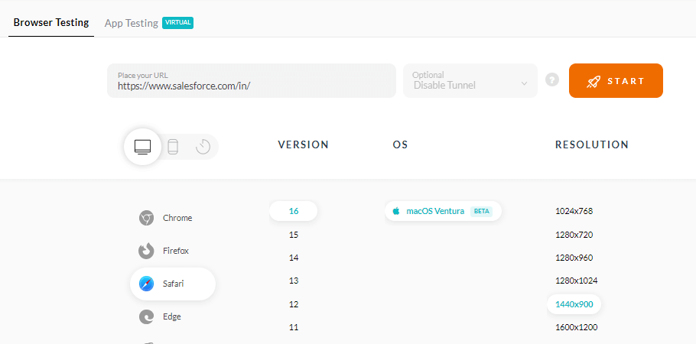
Task: Click the Edge browser icon
Action: [147, 316]
